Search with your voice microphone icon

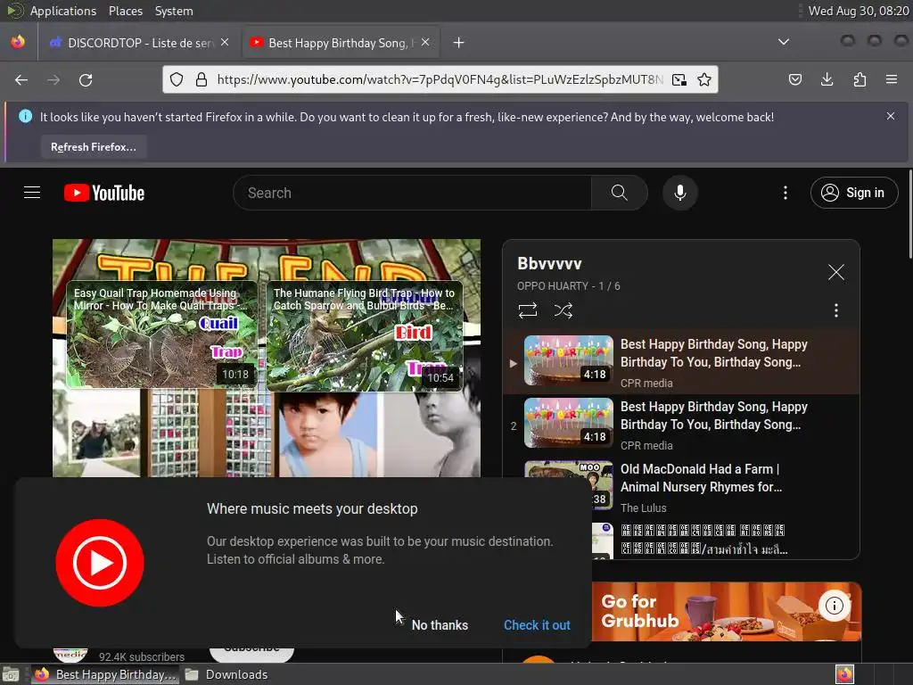click(679, 193)
